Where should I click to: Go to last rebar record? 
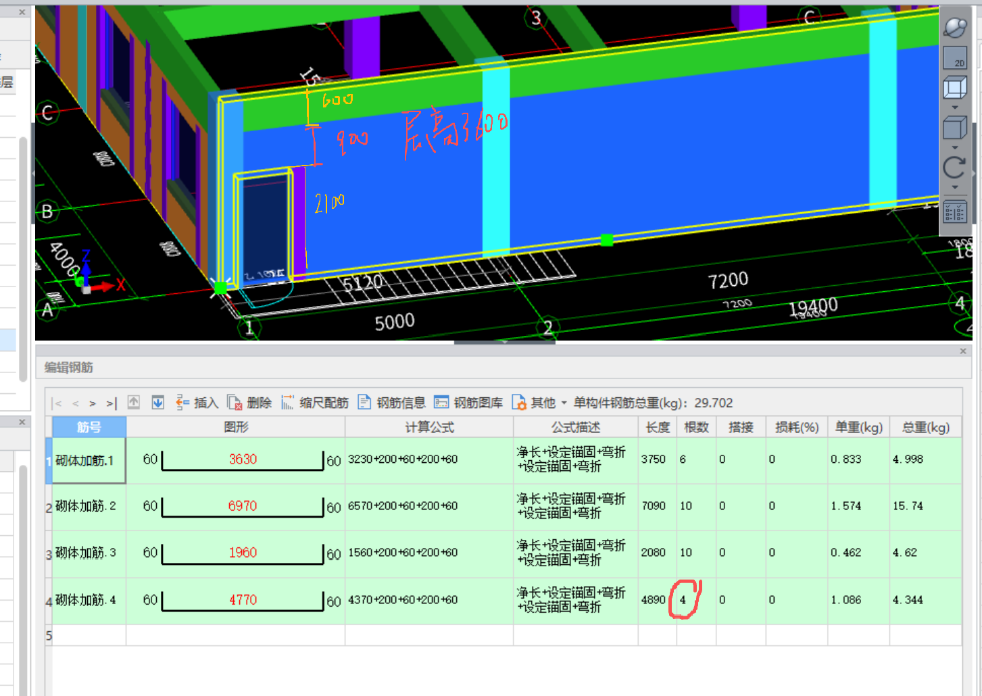tap(112, 403)
